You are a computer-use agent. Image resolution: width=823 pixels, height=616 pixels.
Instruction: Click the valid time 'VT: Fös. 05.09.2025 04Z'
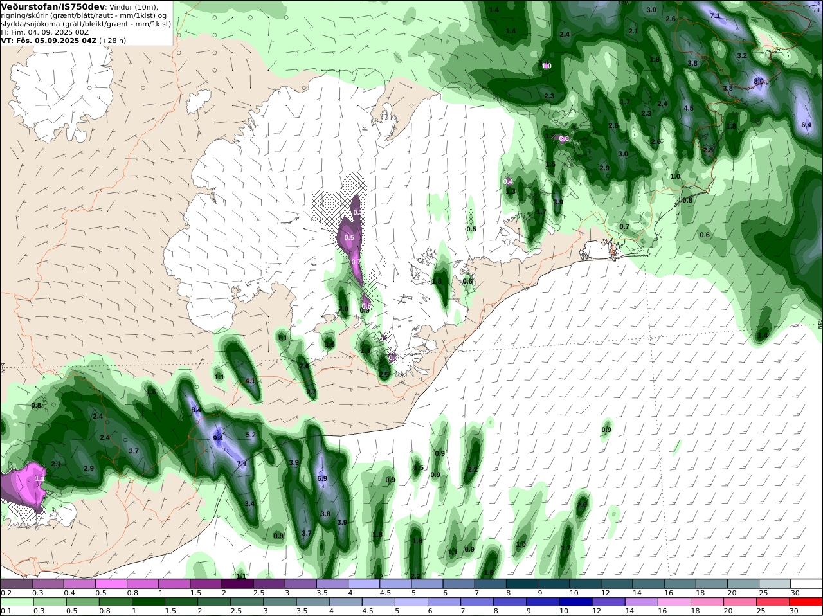coord(48,40)
